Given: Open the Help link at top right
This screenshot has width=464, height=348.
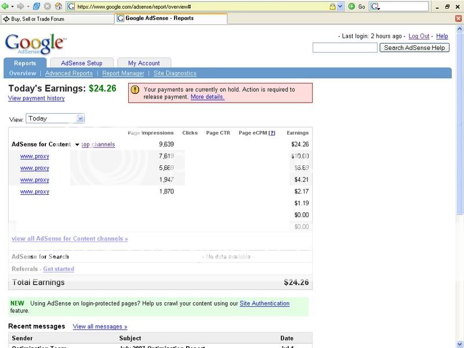Looking at the screenshot, I should pyautogui.click(x=442, y=36).
